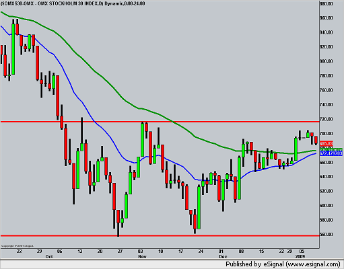Click the 13 date label in October
Screen dimensions: 344x269
(x=80, y=252)
